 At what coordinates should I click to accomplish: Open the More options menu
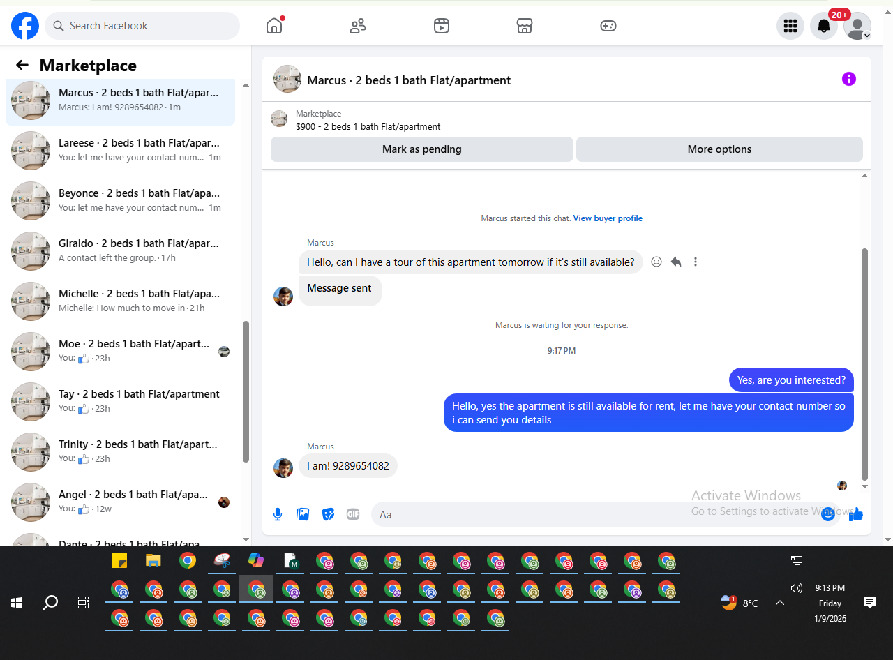point(719,149)
